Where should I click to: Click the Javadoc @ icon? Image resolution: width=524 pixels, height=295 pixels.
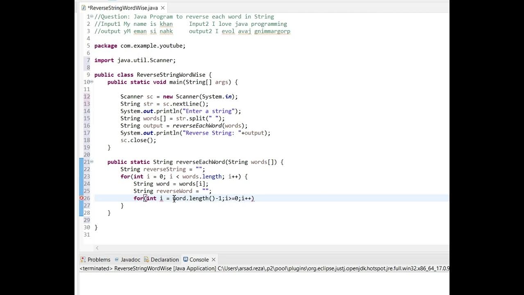tap(117, 260)
